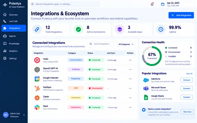Viewport: 197px width, 123px height.
Task: Click the Last Sync column header
Action: click(111, 53)
